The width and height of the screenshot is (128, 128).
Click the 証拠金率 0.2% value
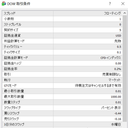118,69
